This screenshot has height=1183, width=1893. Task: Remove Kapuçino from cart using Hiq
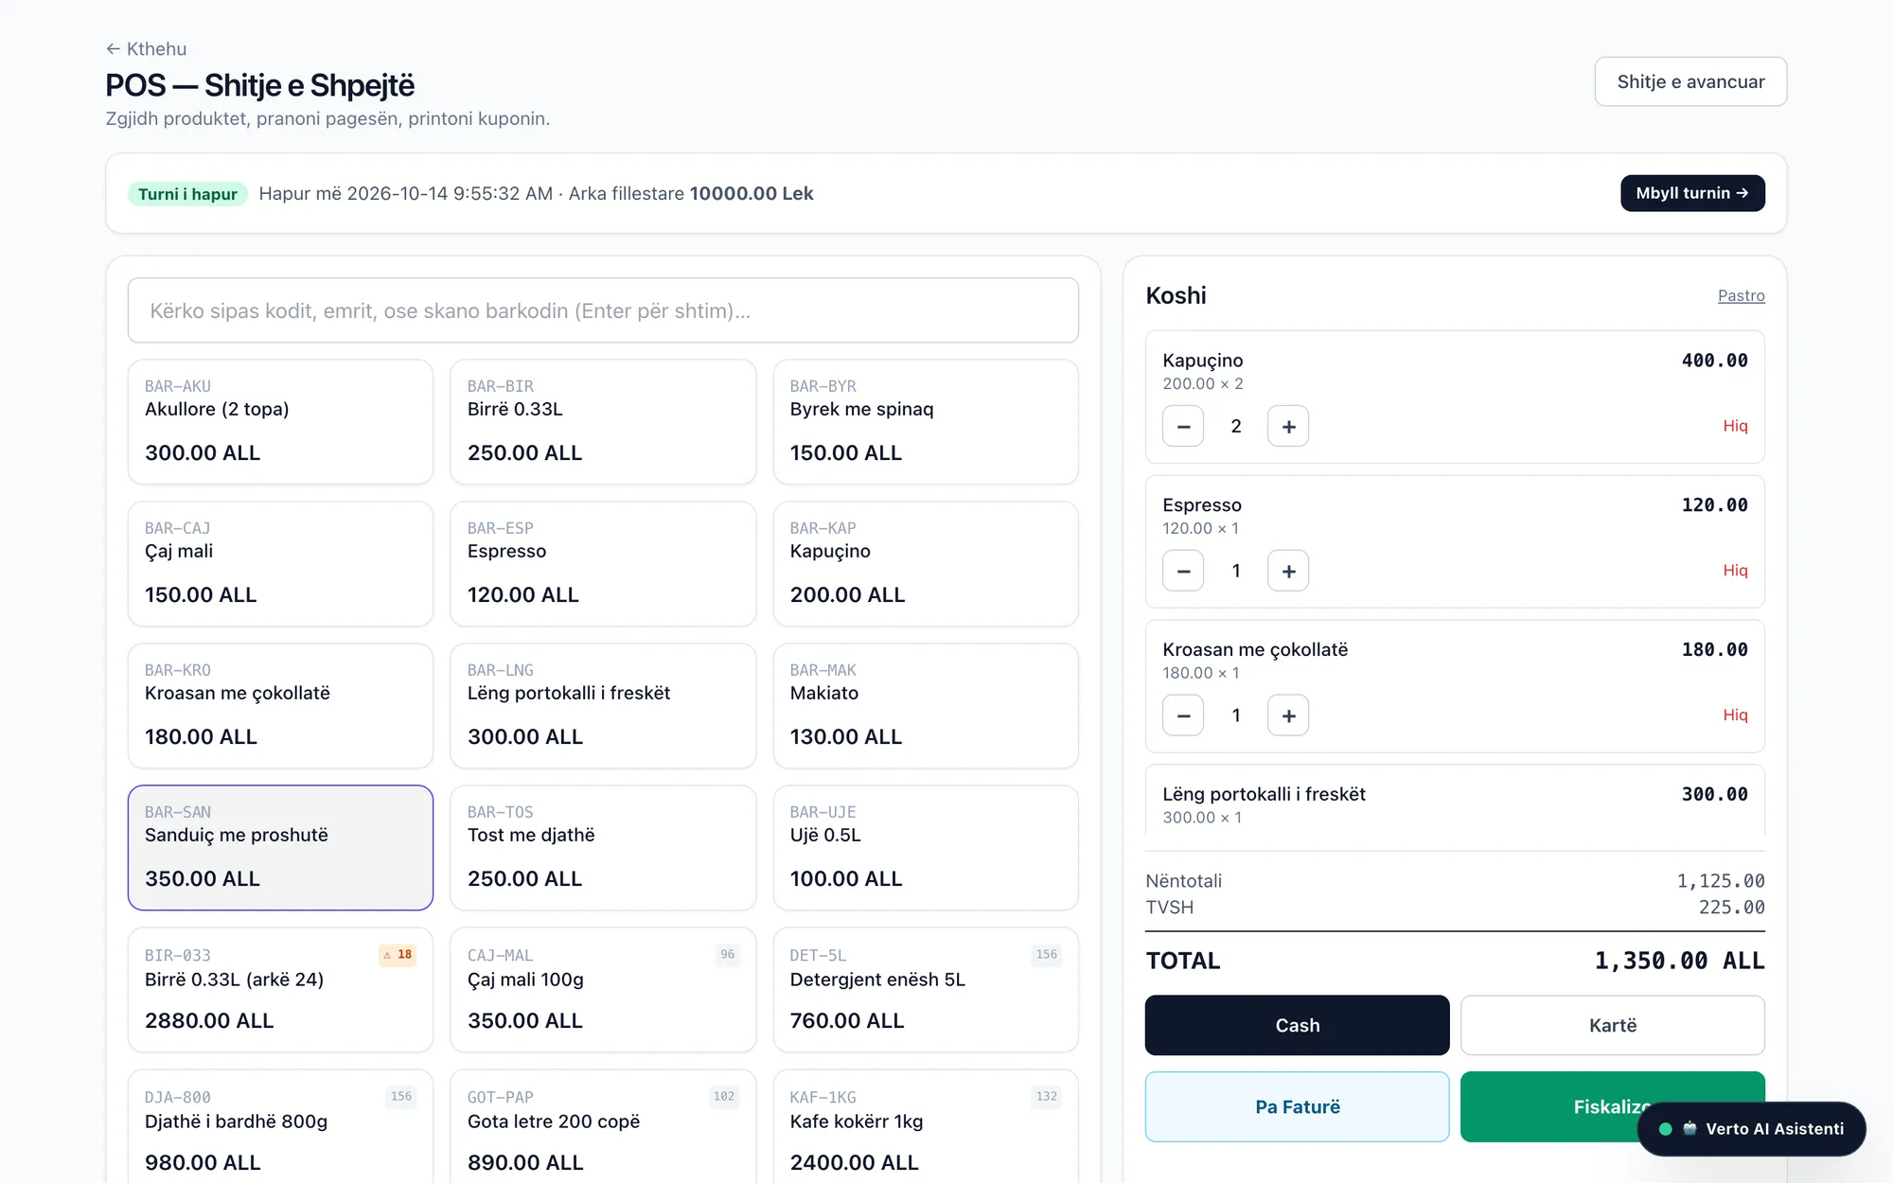click(1735, 426)
